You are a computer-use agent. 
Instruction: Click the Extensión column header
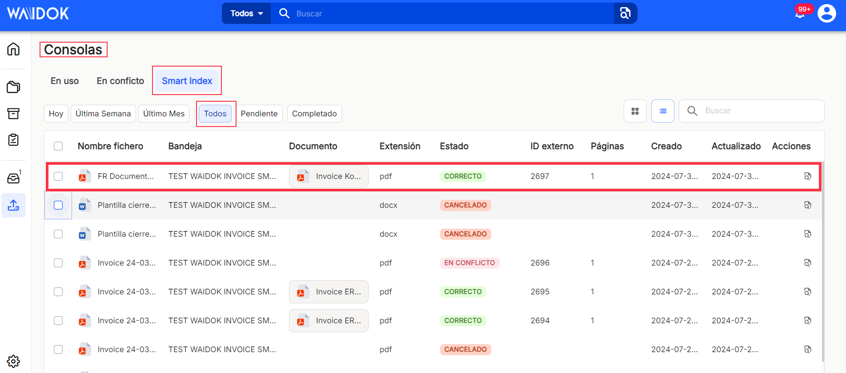coord(400,146)
